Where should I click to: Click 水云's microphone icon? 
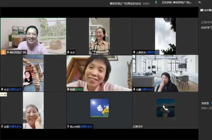pyautogui.click(x=2, y=89)
